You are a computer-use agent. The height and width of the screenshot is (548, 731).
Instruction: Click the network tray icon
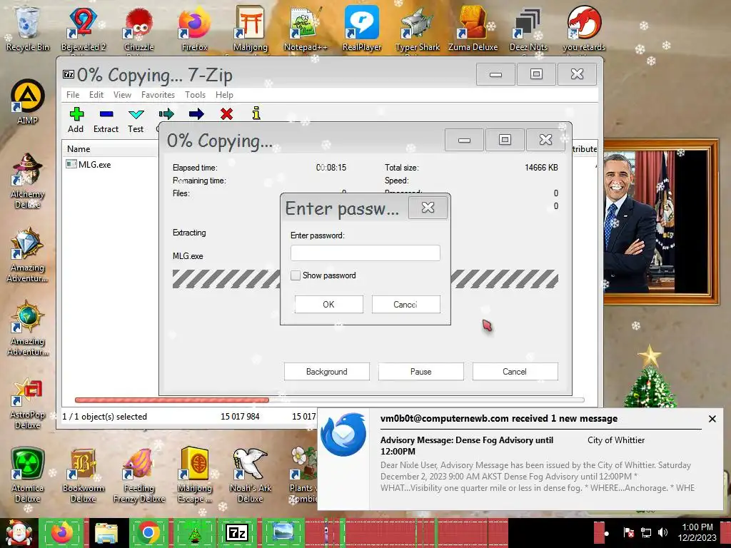pos(645,532)
